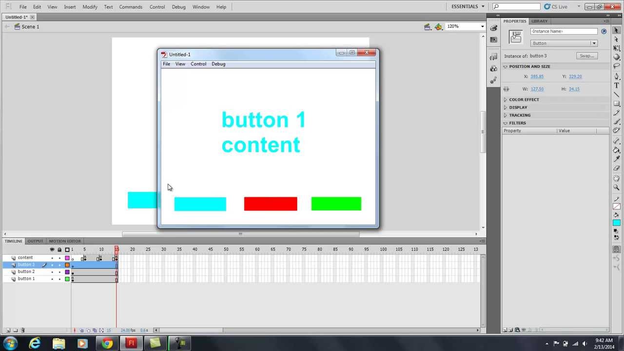Open the Edit Symbols icon menu
The height and width of the screenshot is (351, 624).
[x=439, y=27]
